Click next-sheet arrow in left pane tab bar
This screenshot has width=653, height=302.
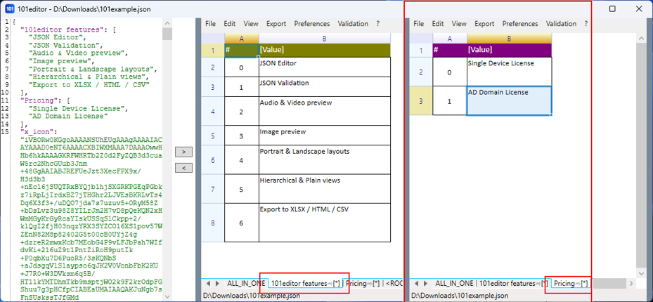[217, 283]
